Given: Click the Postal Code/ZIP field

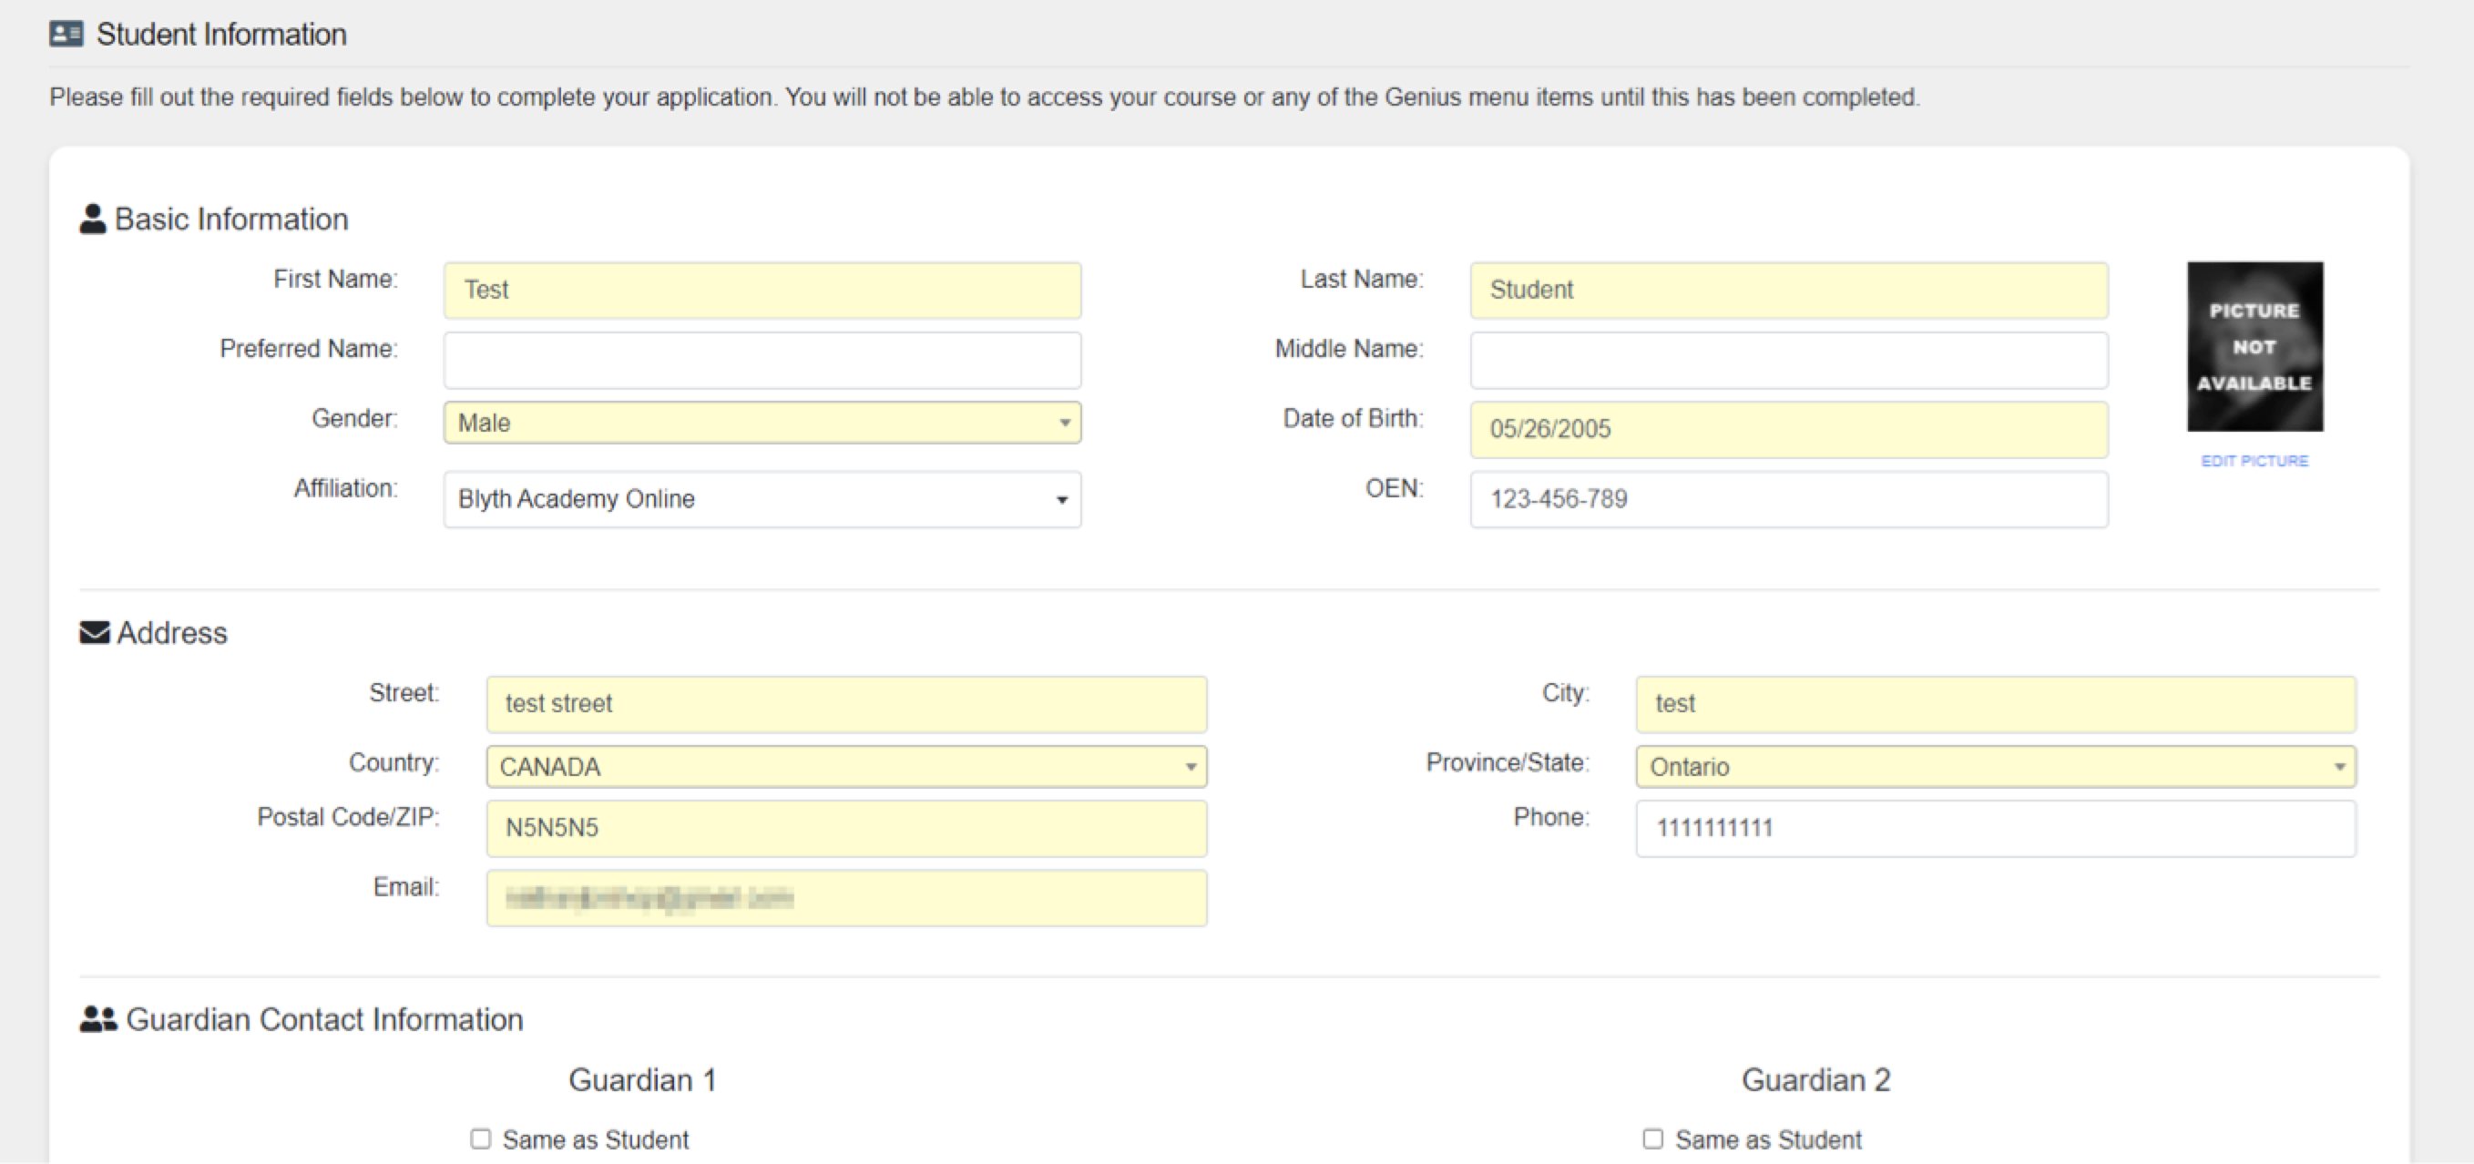Looking at the screenshot, I should coord(846,828).
